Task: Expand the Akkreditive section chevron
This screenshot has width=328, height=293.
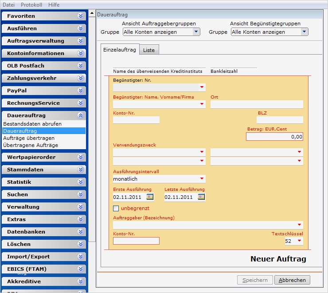Action: (81, 281)
